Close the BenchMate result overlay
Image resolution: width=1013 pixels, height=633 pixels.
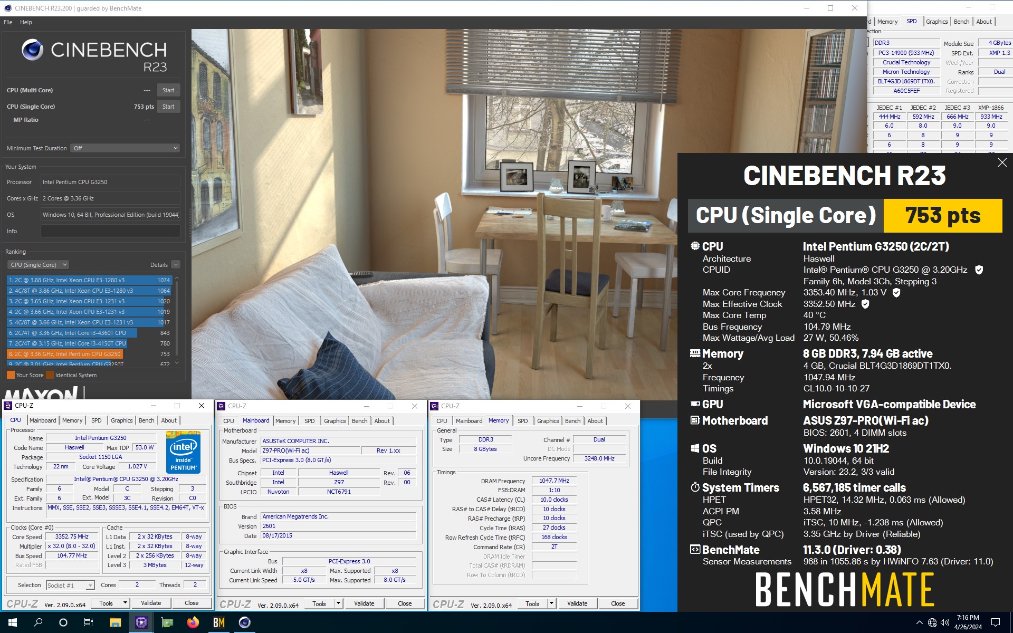click(1002, 162)
